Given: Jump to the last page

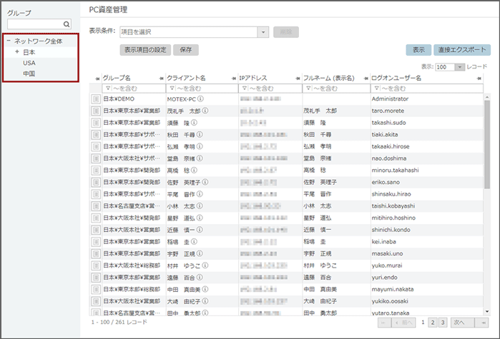Looking at the screenshot, I should [482, 323].
